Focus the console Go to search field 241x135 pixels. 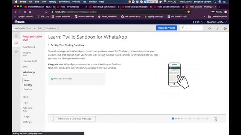tap(191, 28)
